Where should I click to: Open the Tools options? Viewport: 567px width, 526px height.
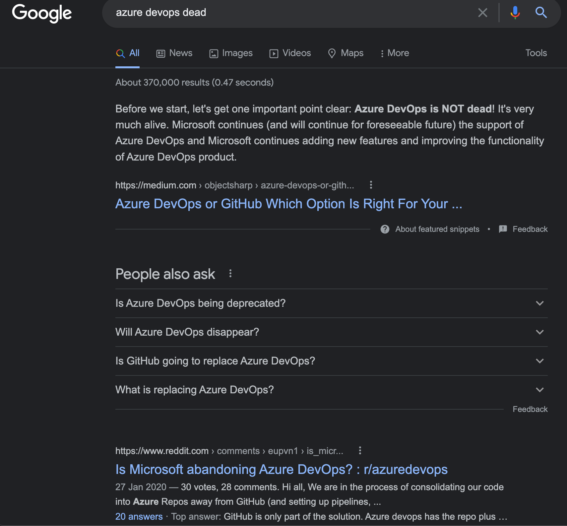point(536,53)
